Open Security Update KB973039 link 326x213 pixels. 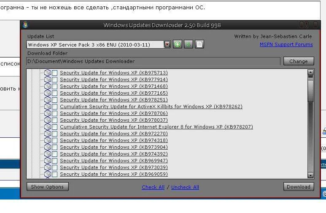tap(114, 167)
